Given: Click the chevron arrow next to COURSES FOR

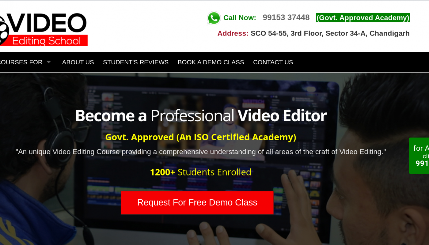Looking at the screenshot, I should (x=49, y=62).
